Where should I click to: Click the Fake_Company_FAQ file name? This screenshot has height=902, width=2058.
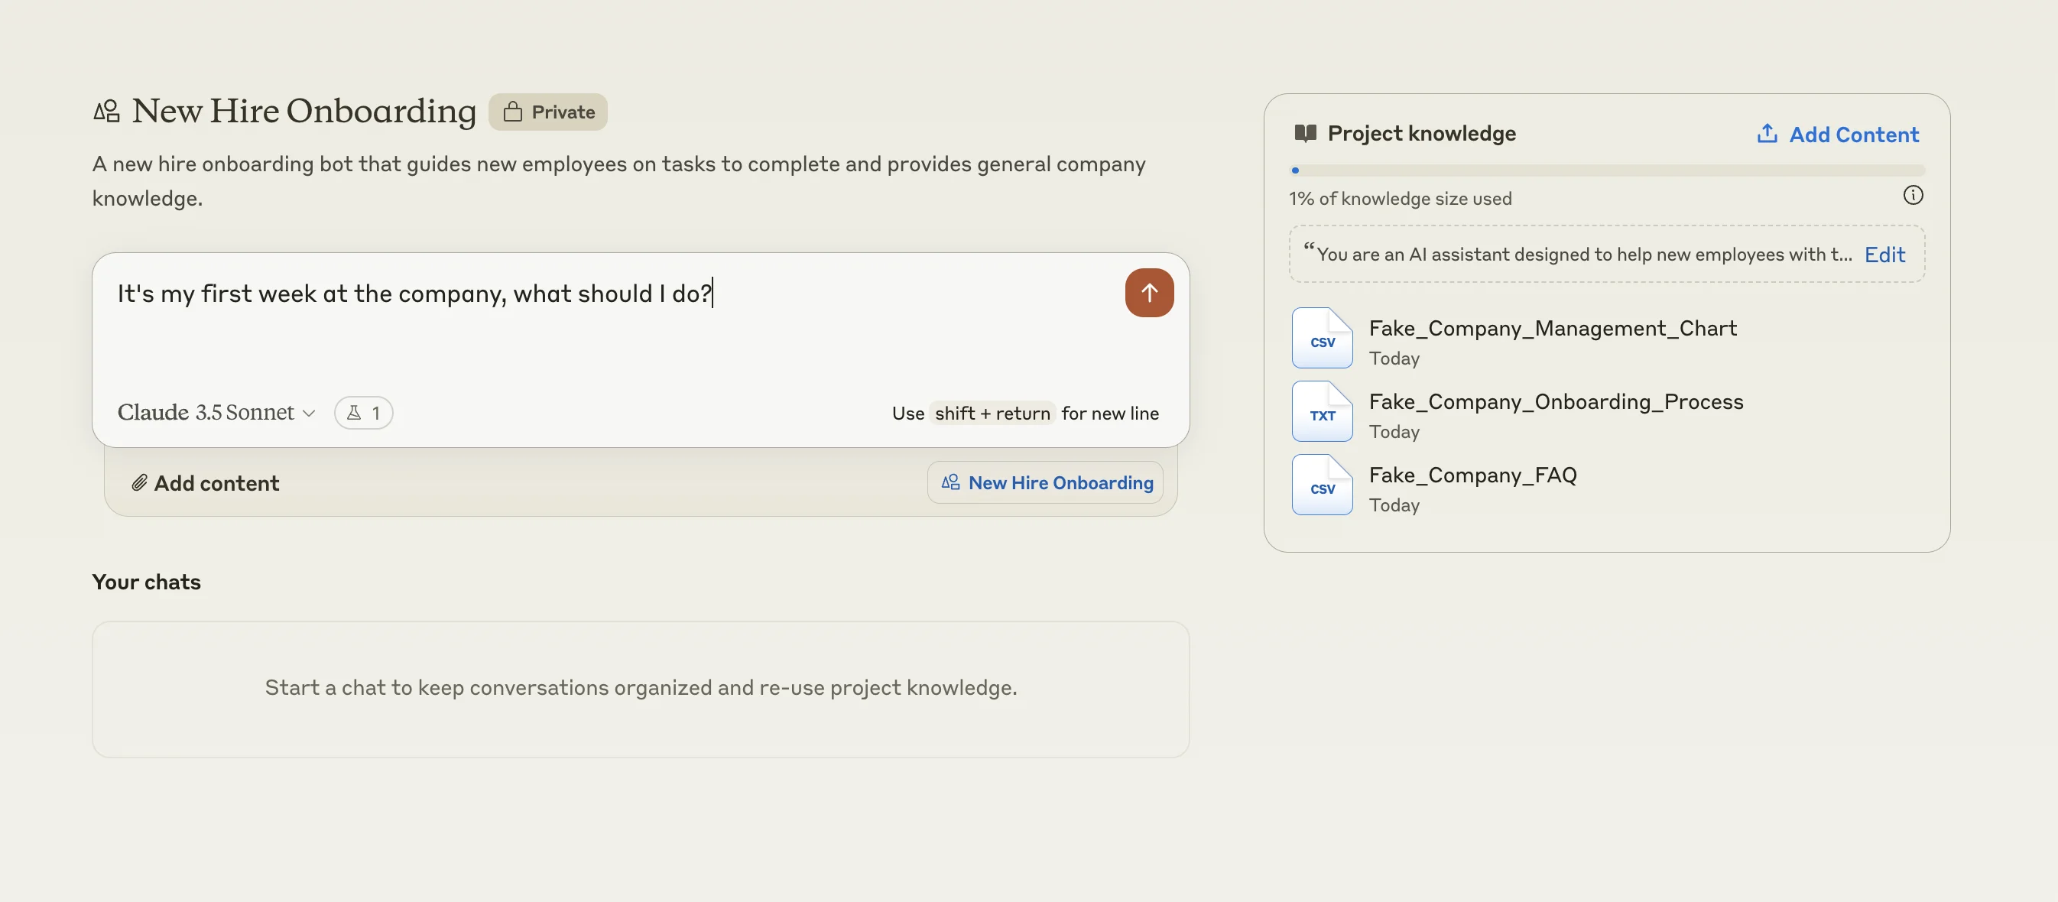[x=1472, y=475]
